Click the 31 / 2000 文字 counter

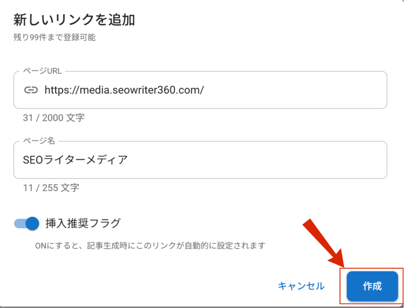coord(54,118)
